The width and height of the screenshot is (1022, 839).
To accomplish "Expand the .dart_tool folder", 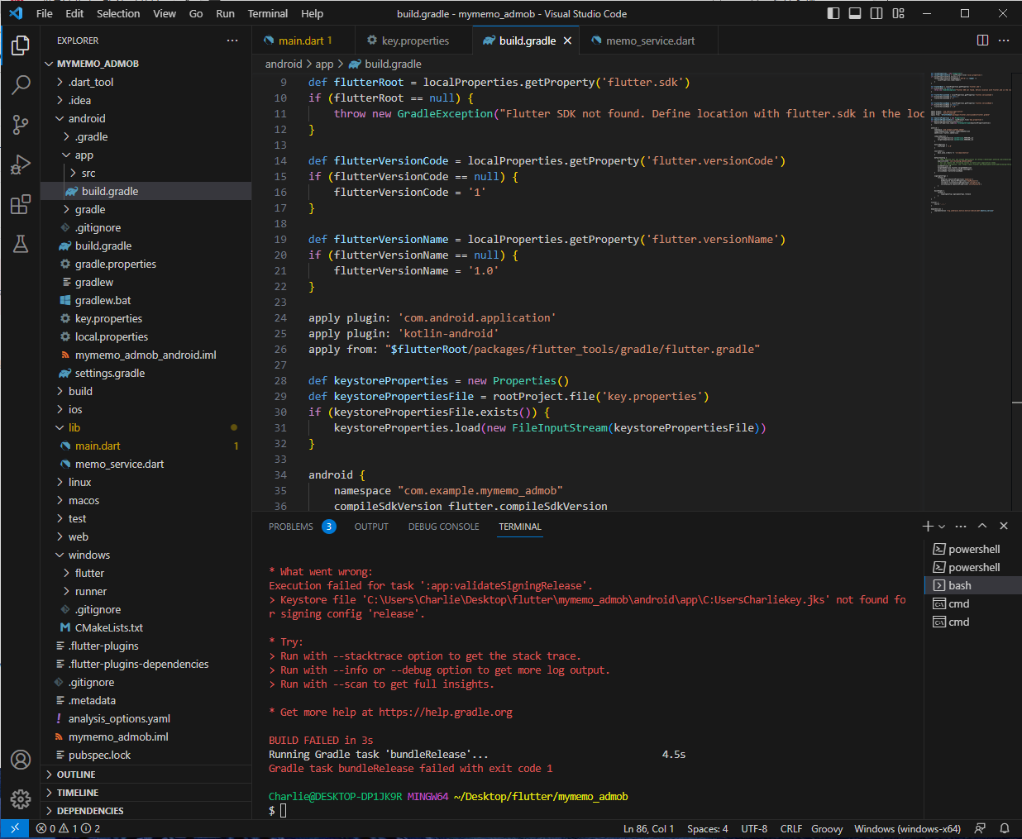I will [146, 82].
